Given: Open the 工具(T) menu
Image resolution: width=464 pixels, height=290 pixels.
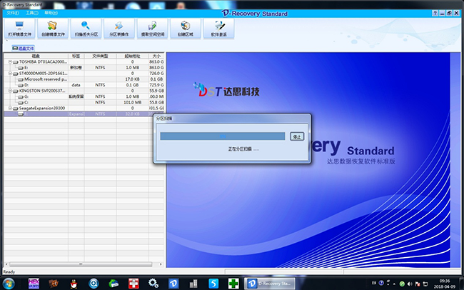Looking at the screenshot, I should (x=32, y=13).
